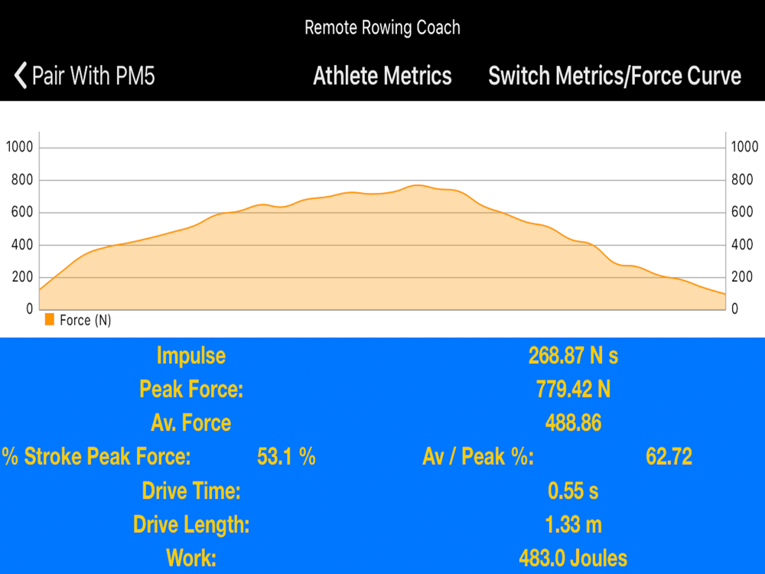Click the right axis 200 tick label
The width and height of the screenshot is (765, 574).
pyautogui.click(x=742, y=277)
